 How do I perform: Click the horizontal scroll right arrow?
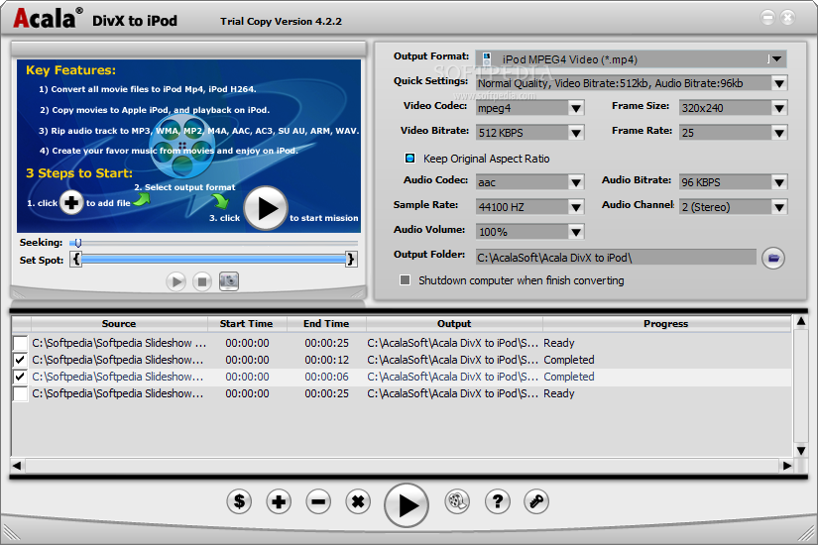pos(787,466)
